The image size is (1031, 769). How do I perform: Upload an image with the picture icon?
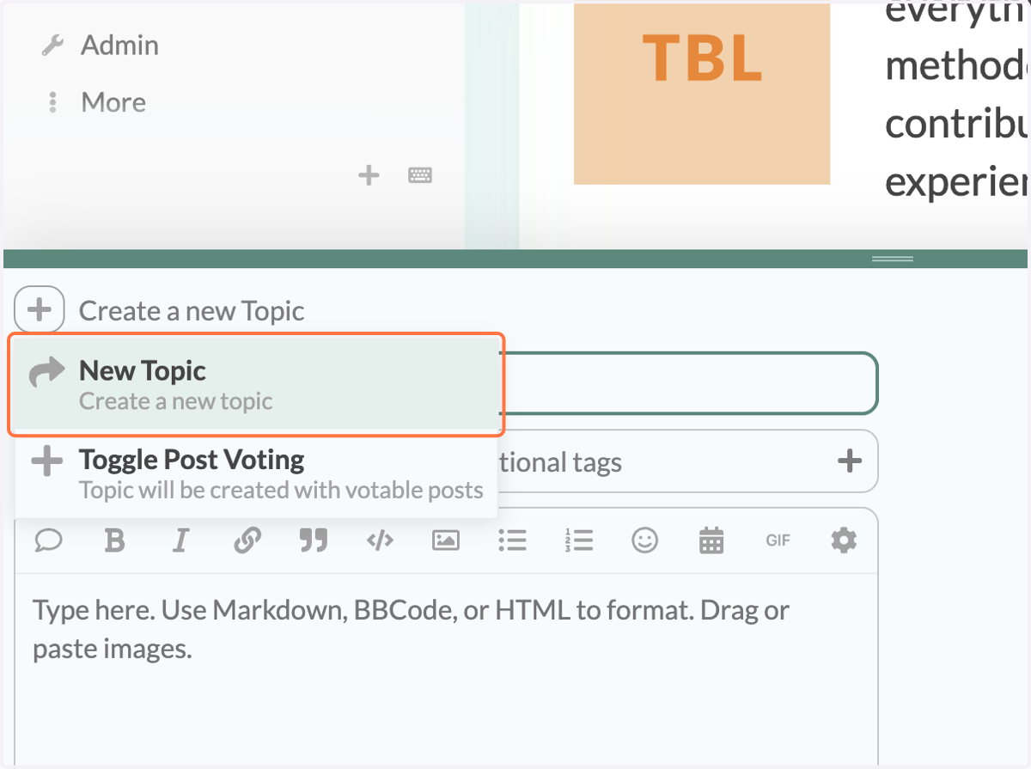446,540
